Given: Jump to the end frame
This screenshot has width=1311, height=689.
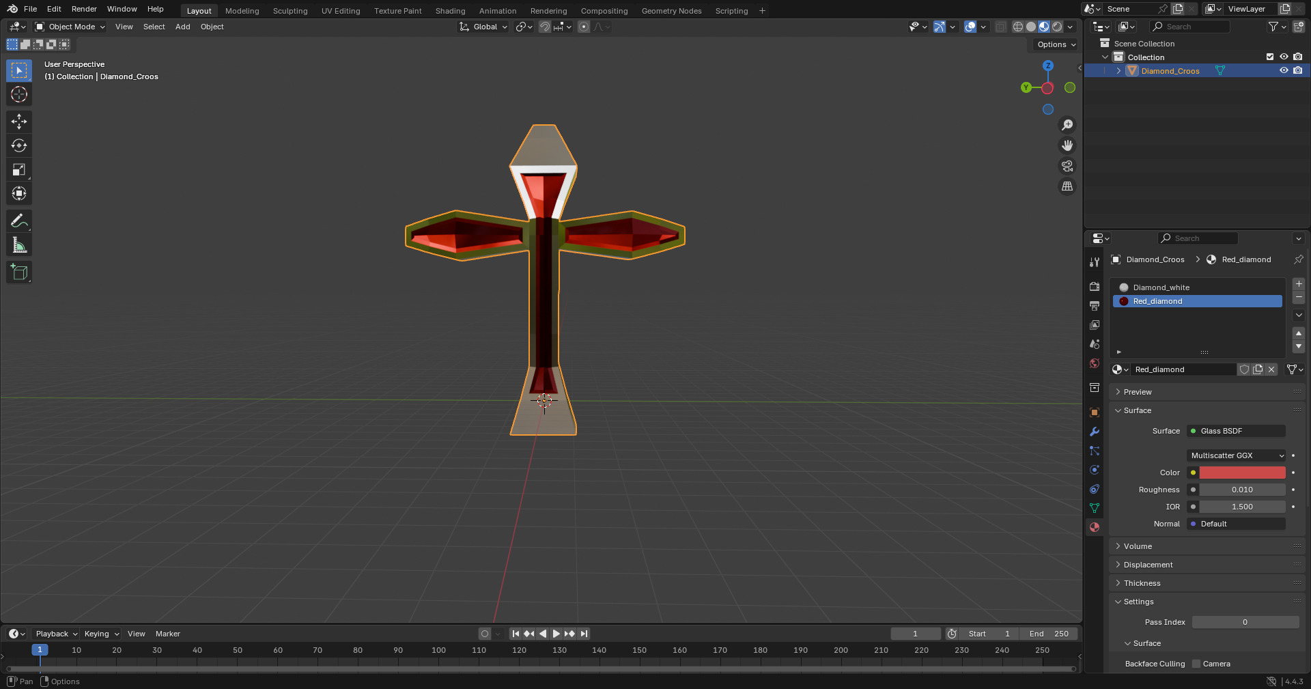Looking at the screenshot, I should (584, 634).
